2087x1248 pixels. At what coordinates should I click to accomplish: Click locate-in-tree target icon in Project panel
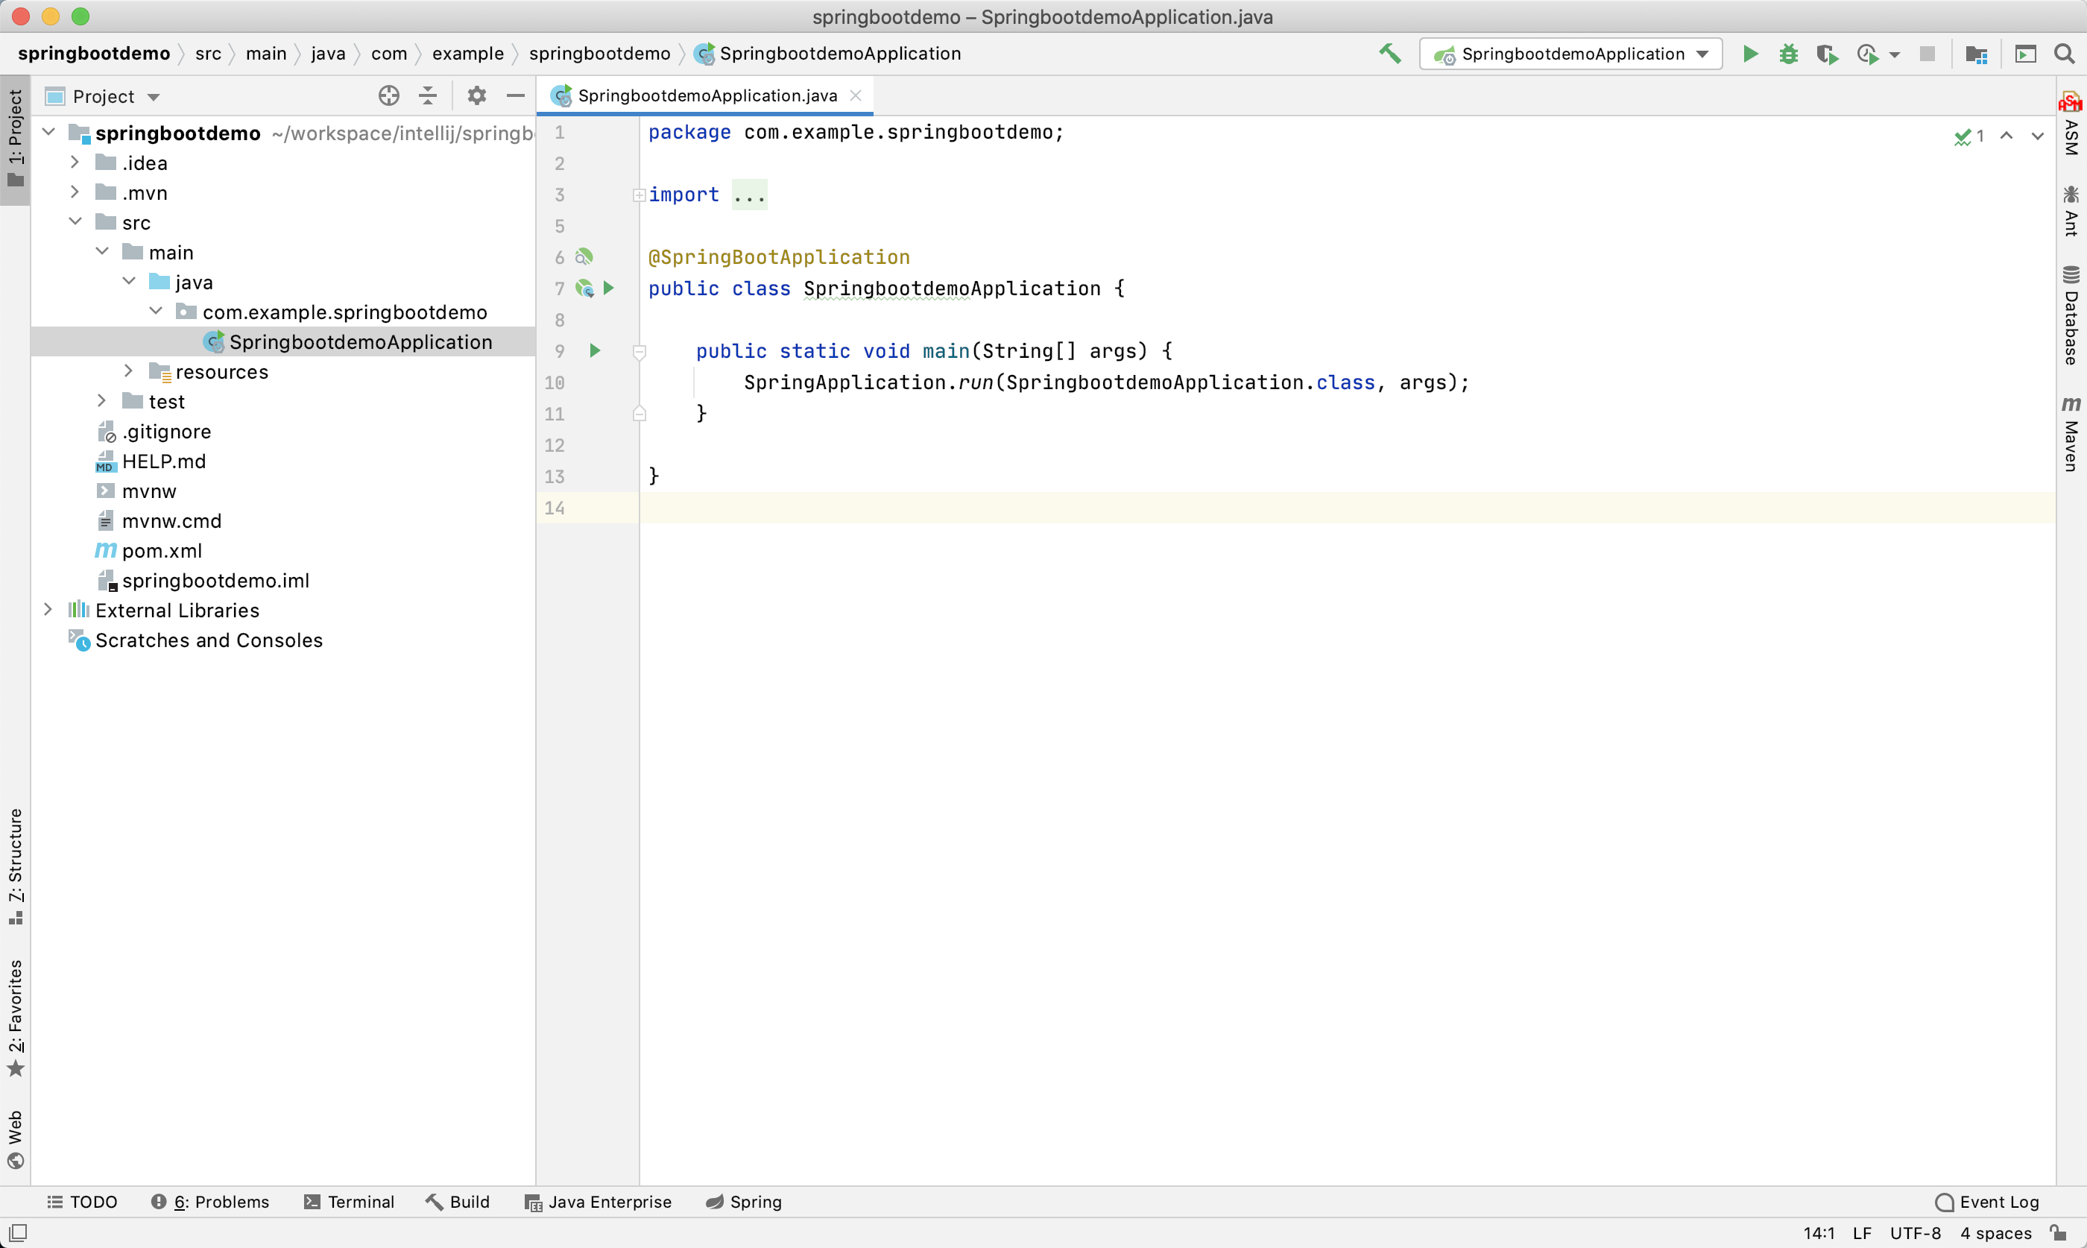point(388,96)
